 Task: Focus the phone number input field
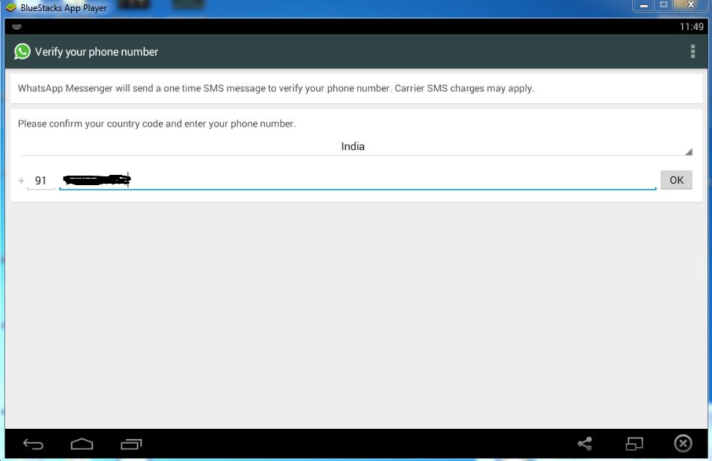pos(358,180)
